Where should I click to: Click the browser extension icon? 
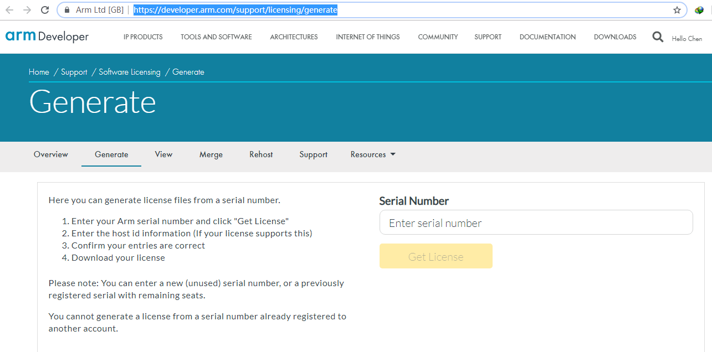[699, 10]
